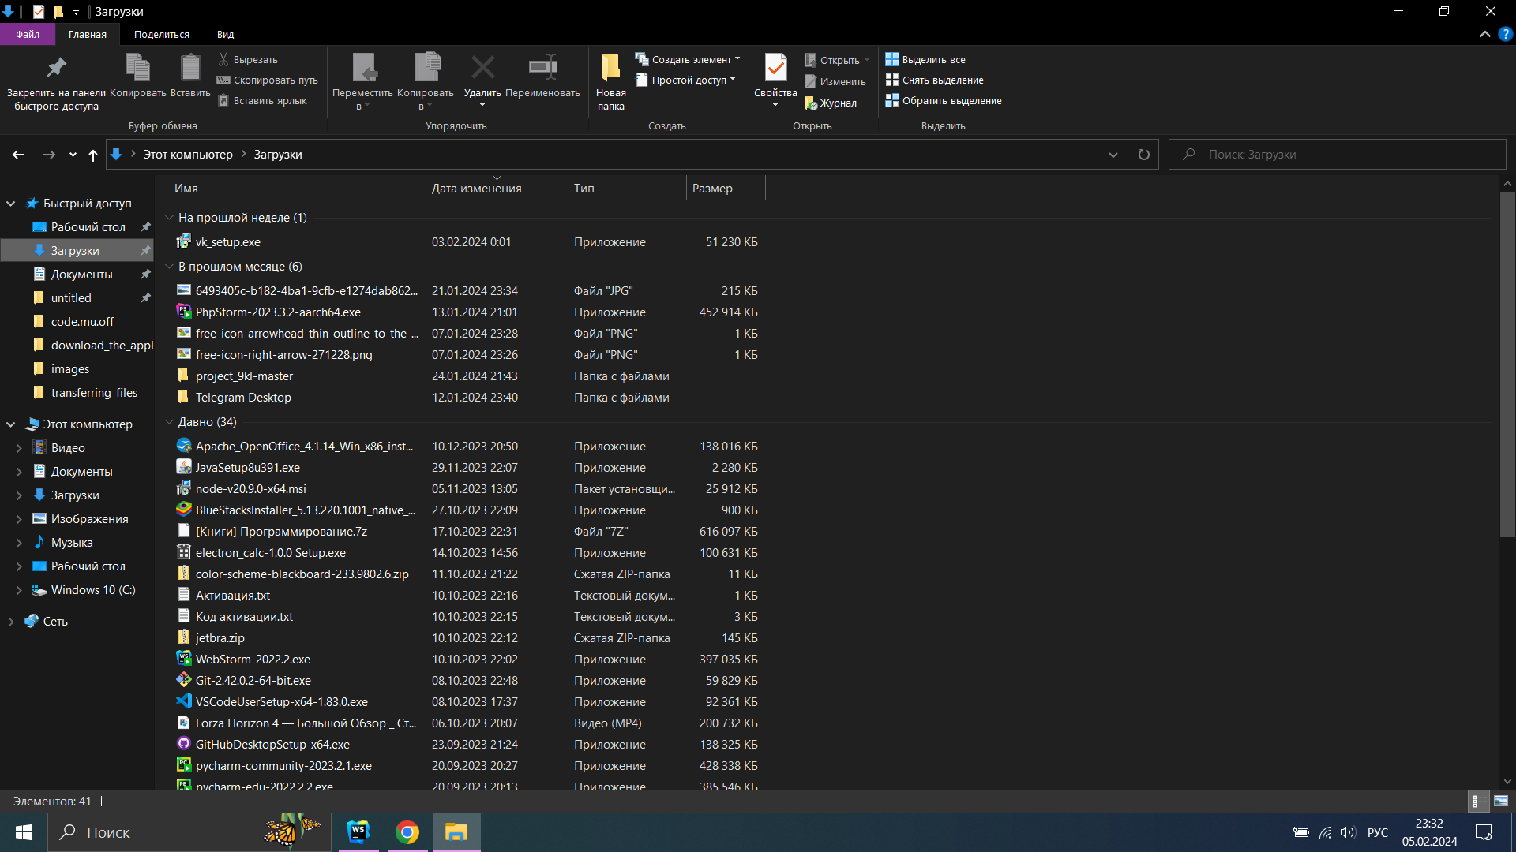Click the Copy ribbon icon

pyautogui.click(x=138, y=68)
